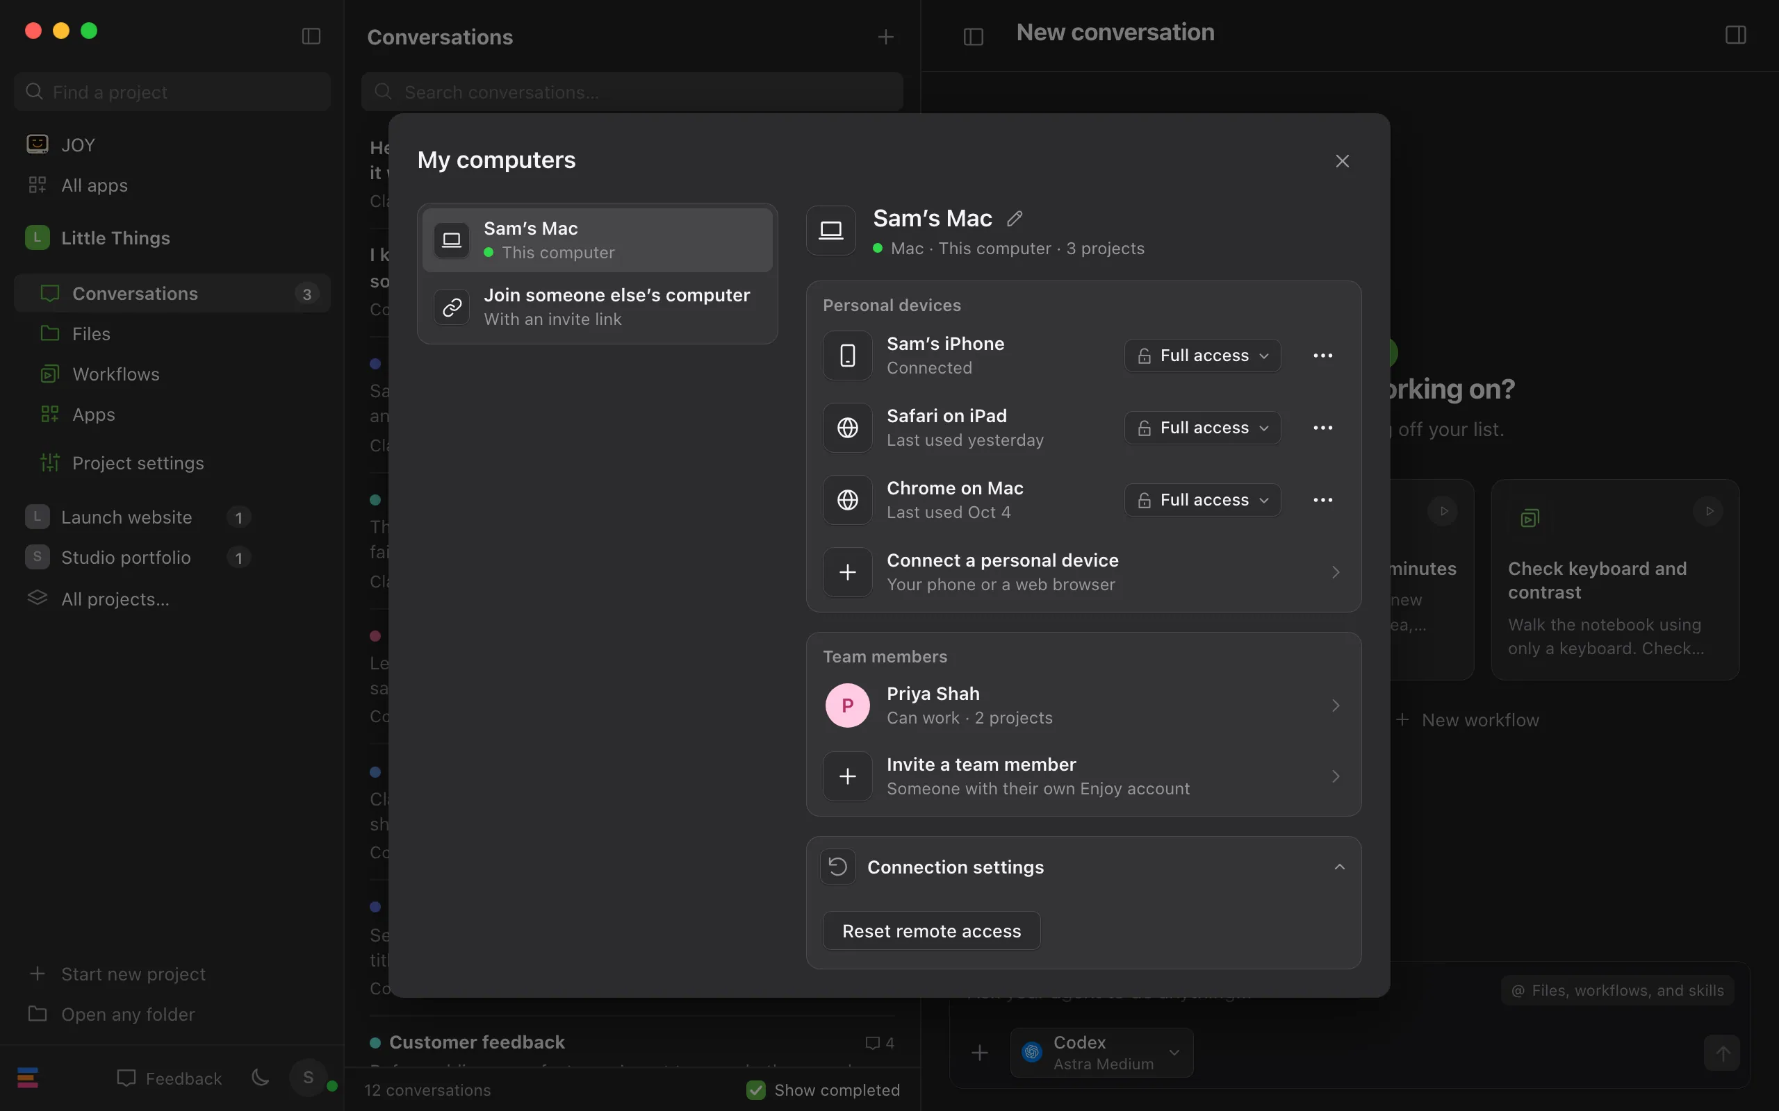Viewport: 1779px width, 1111px height.
Task: Open the Full access dropdown for Safari on iPad
Action: 1203,428
